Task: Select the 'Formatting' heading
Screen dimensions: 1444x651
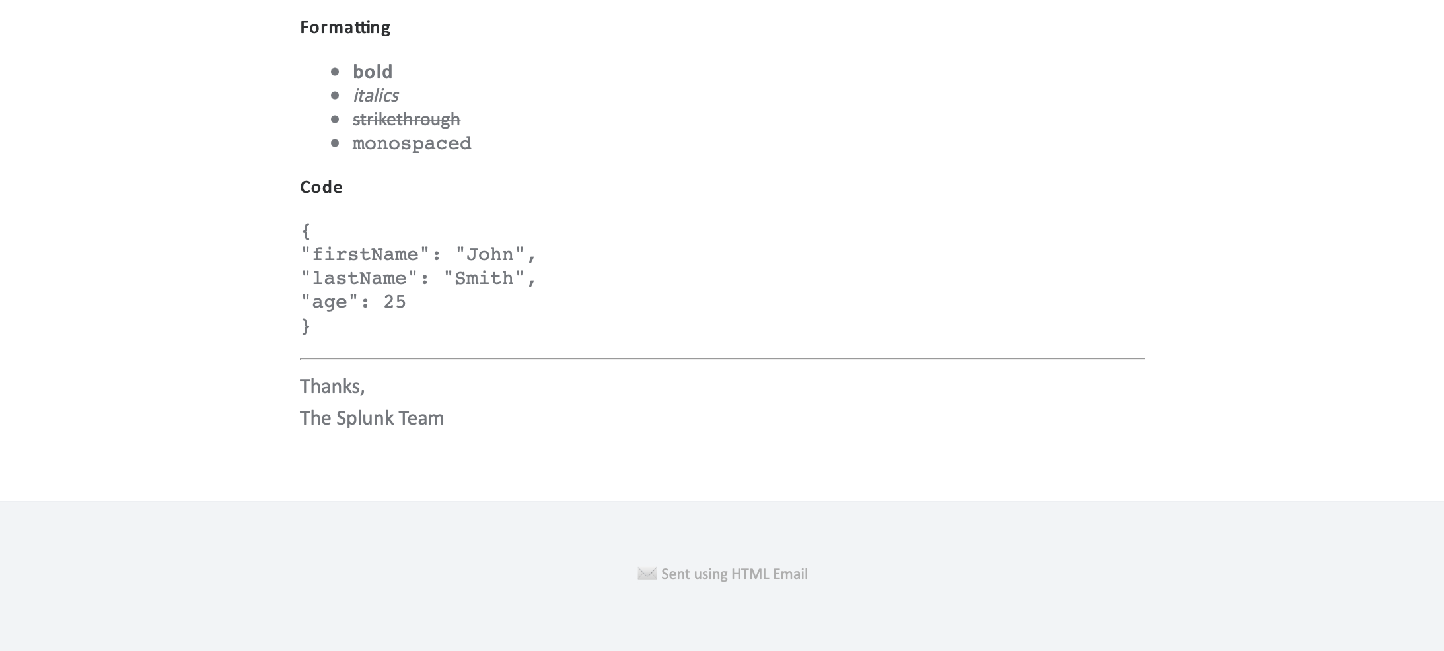Action: pos(345,28)
